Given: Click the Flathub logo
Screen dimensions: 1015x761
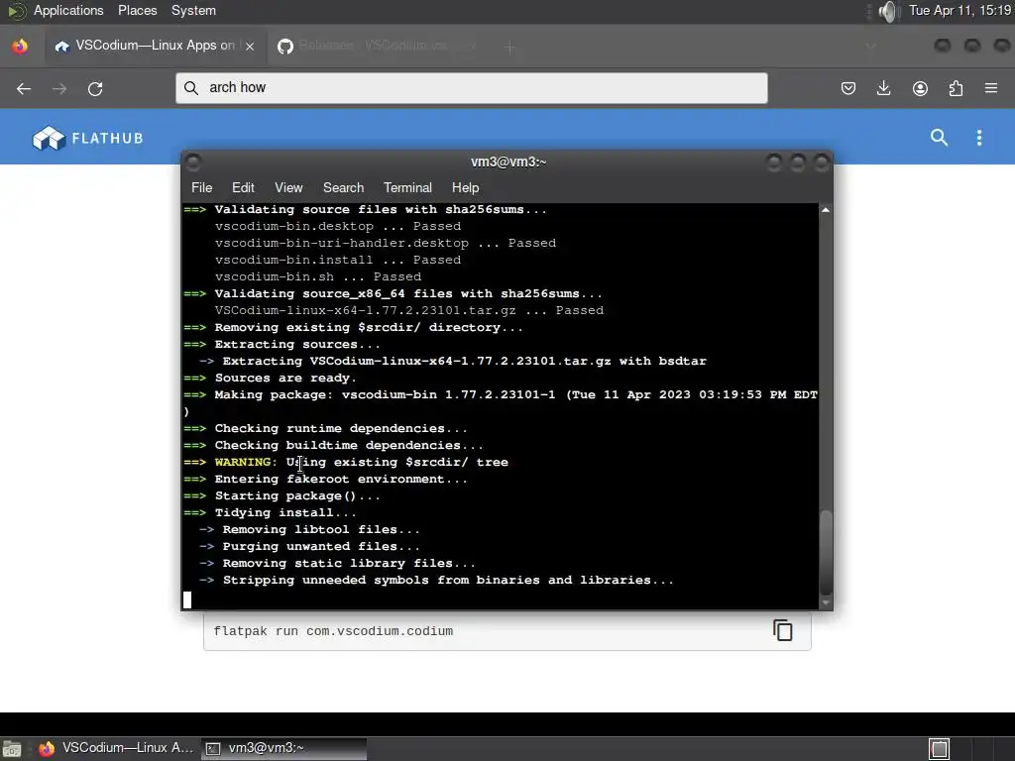Looking at the screenshot, I should (88, 138).
